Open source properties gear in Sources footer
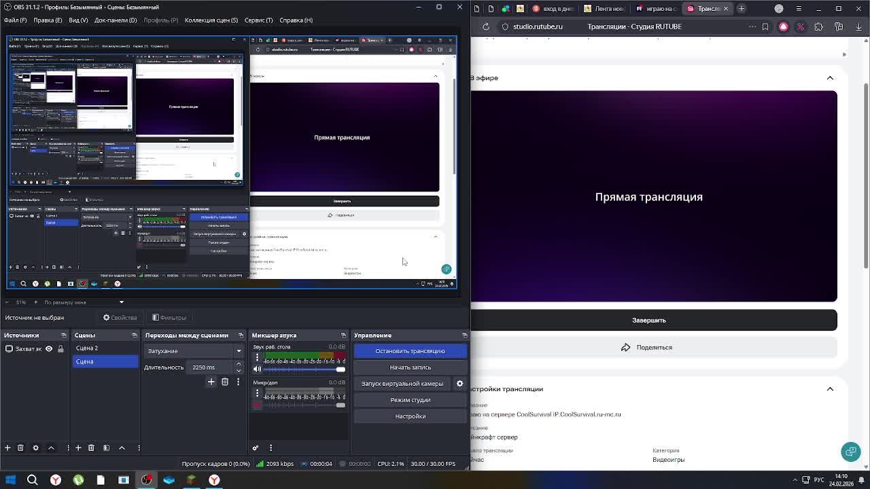870x489 pixels. coord(36,448)
